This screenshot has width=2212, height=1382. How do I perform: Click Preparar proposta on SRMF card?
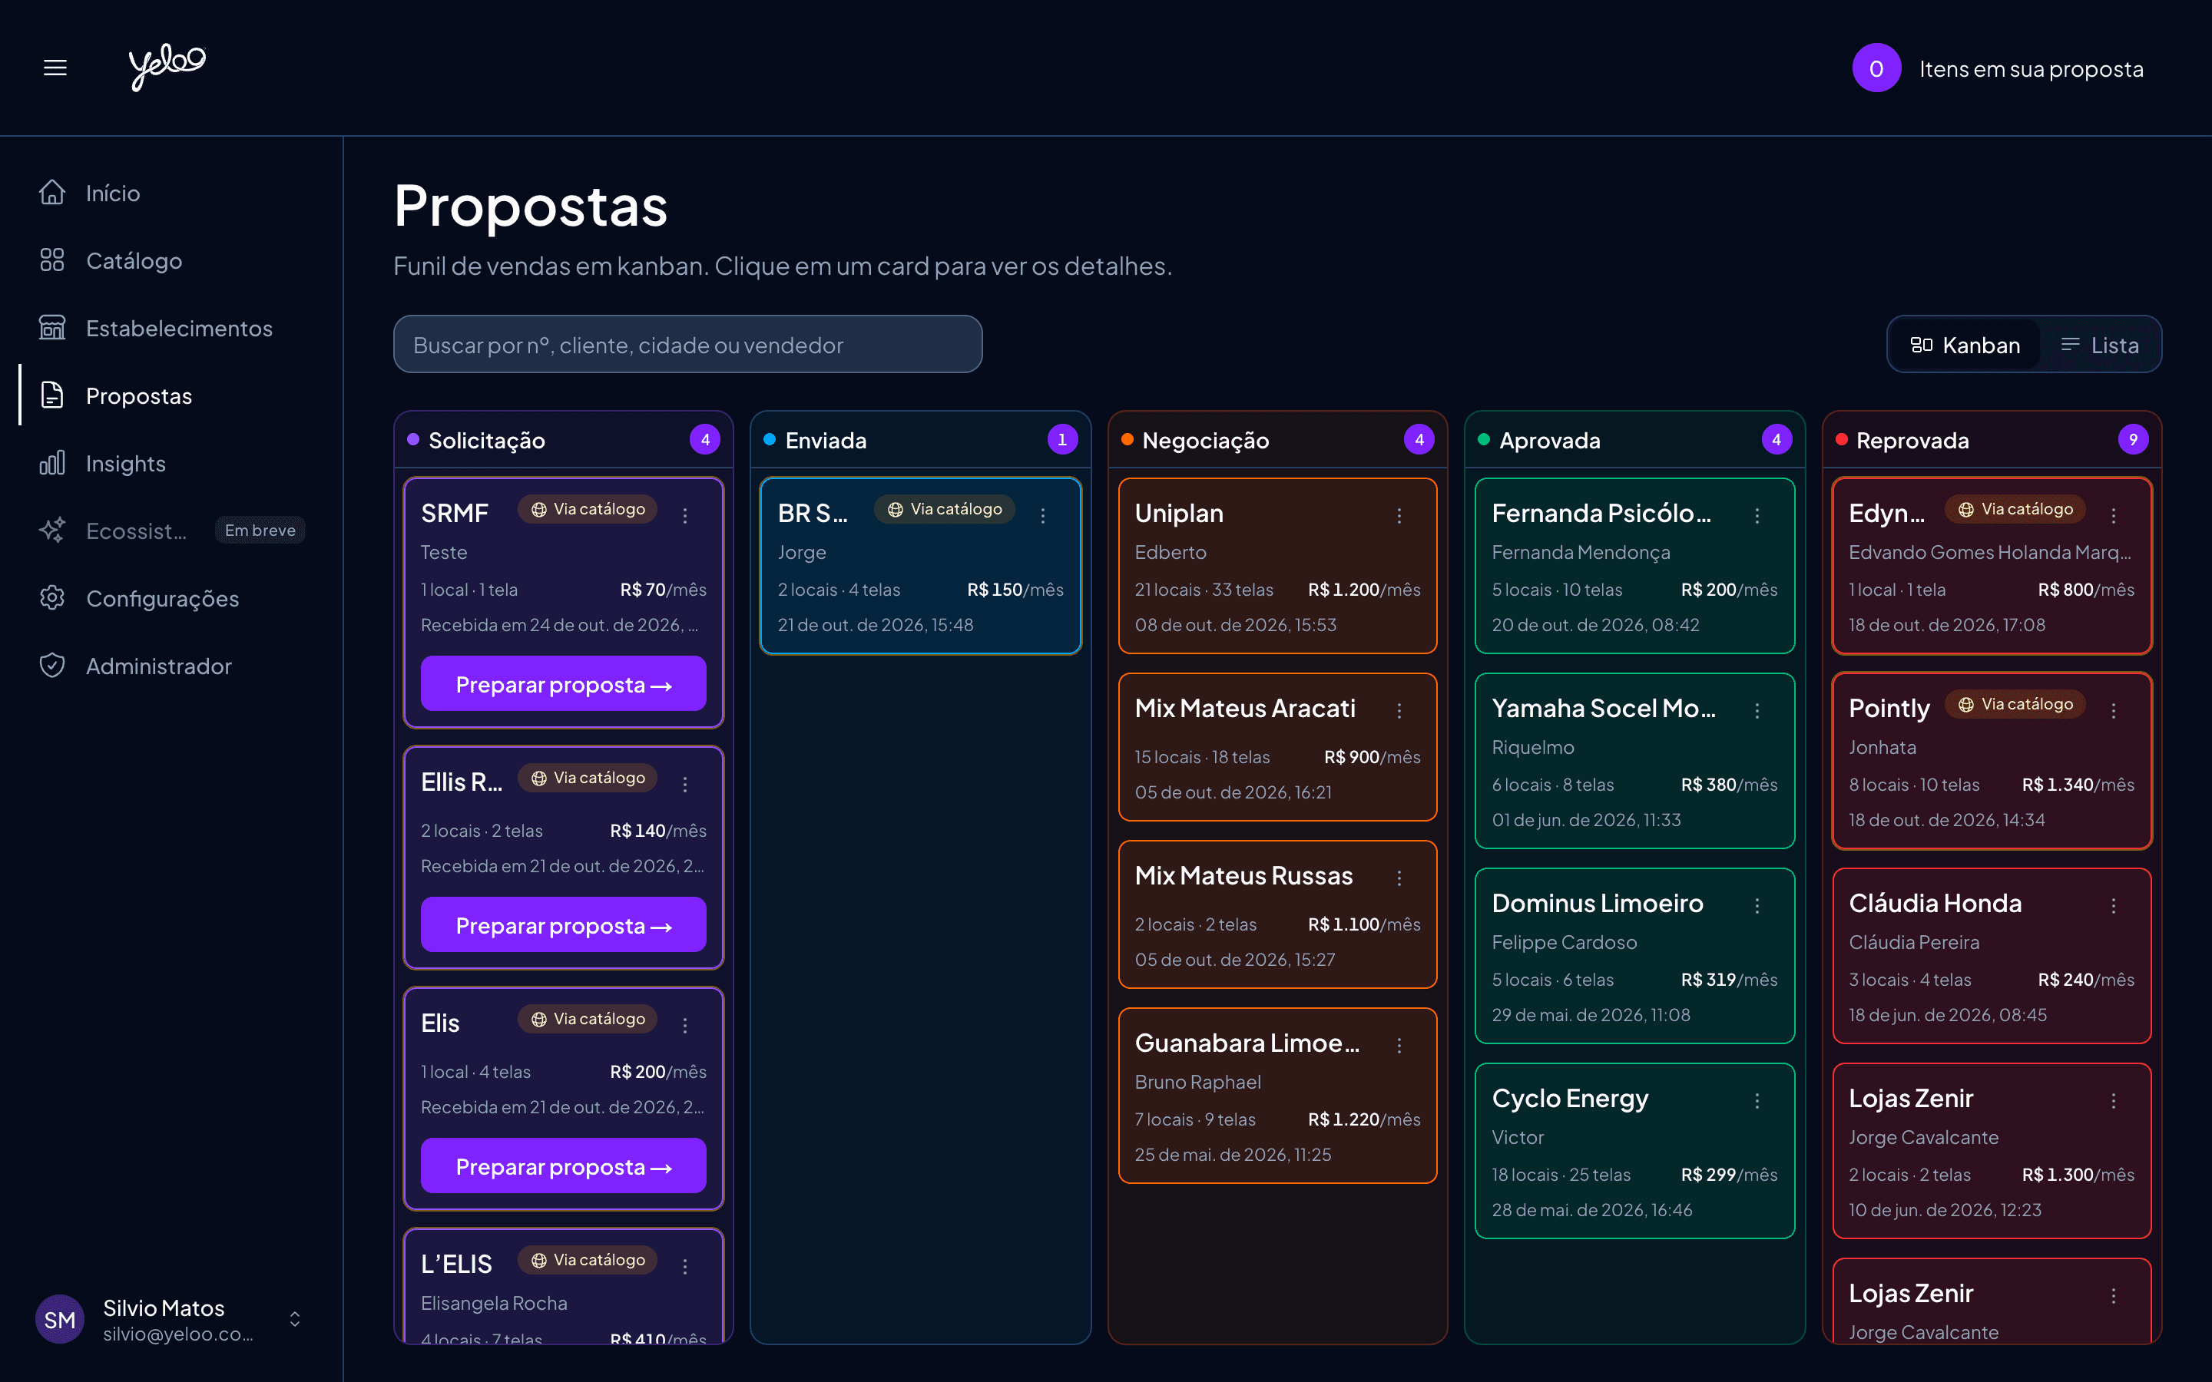point(563,683)
